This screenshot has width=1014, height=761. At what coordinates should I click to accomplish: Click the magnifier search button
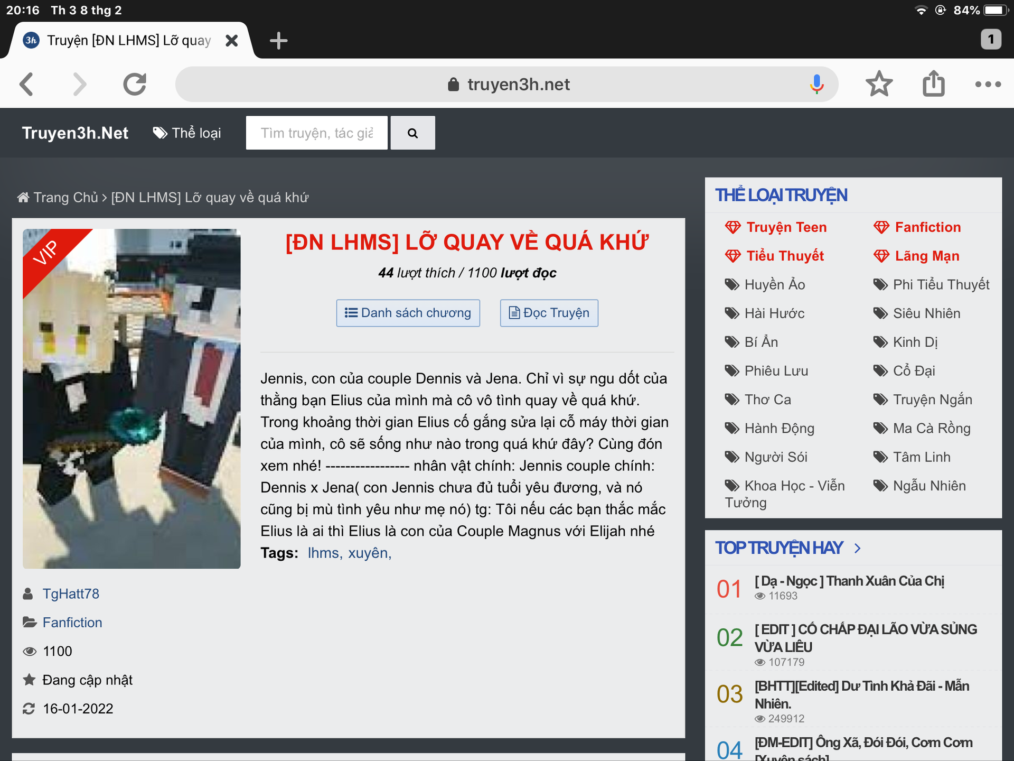[412, 133]
